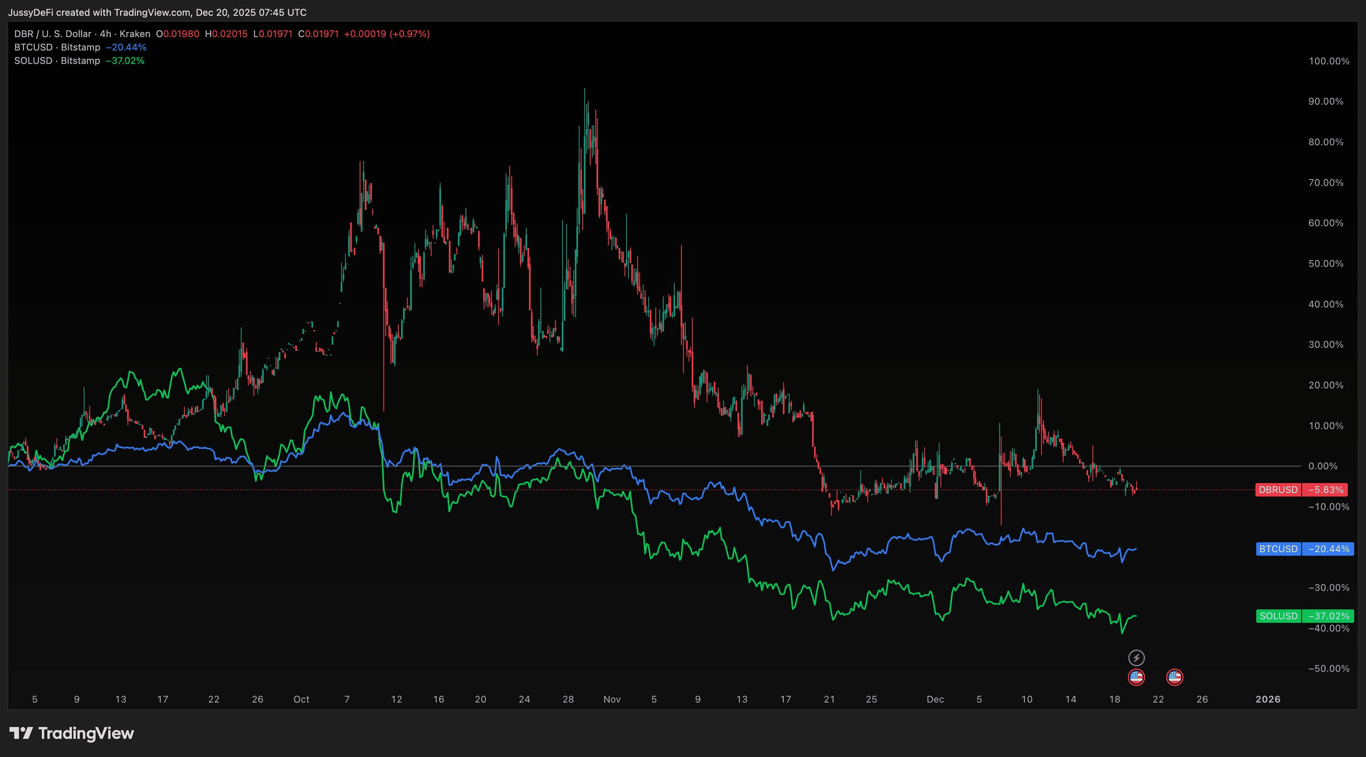Screen dimensions: 1366x757
Task: Click the blue -20.44% value in legend
Action: click(126, 47)
